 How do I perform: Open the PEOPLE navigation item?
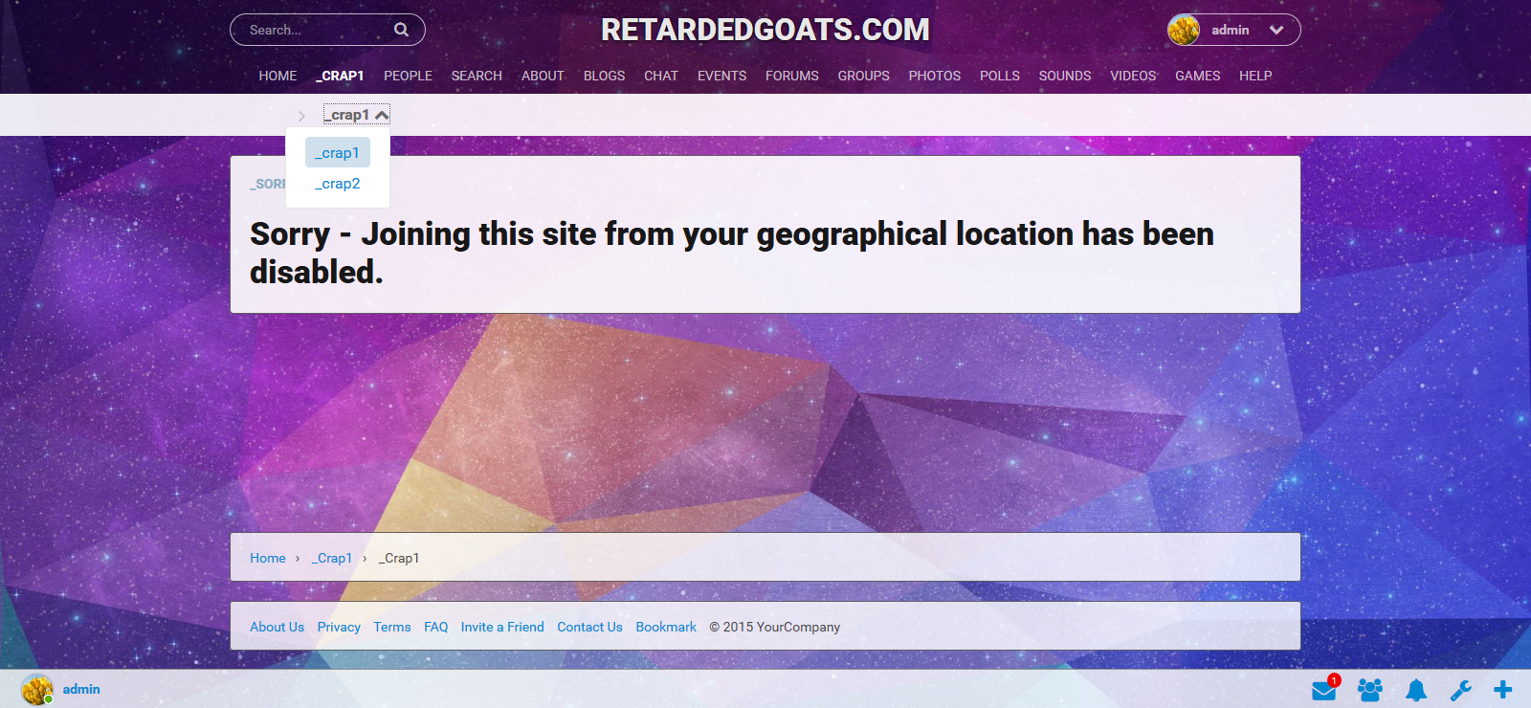tap(408, 76)
